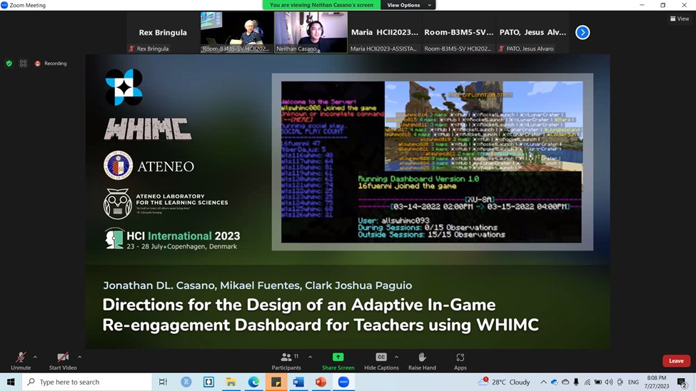Click the Windows taskbar search field

coord(87,382)
